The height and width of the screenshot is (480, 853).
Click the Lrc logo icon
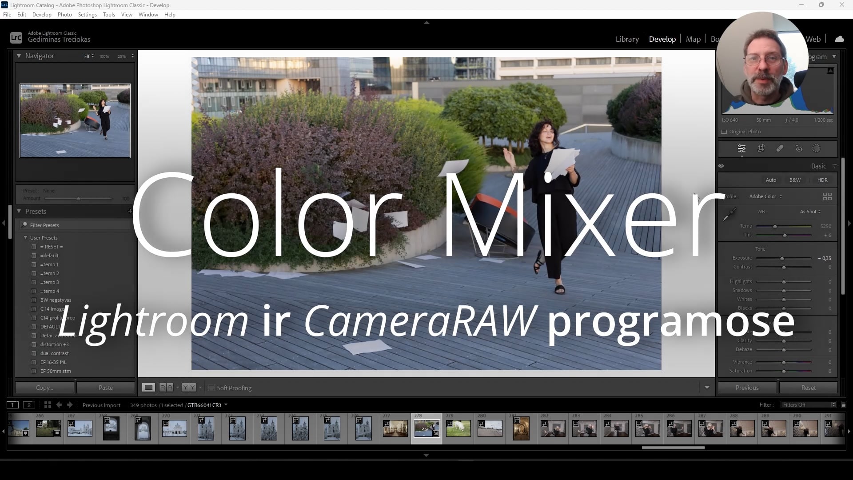16,38
